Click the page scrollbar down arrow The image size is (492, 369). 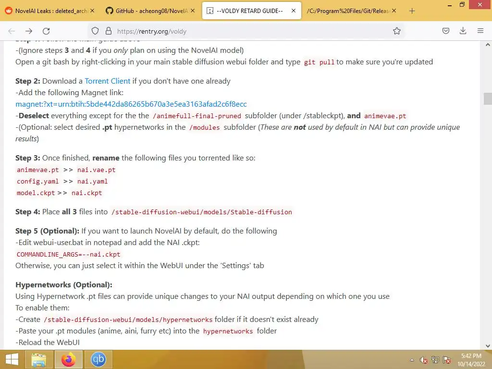488,346
